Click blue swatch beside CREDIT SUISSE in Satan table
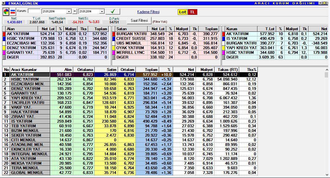This screenshot has width=330, height=178. 114,39
